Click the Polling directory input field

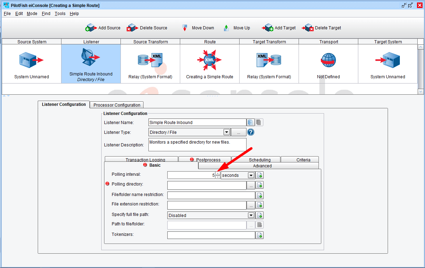[207, 185]
